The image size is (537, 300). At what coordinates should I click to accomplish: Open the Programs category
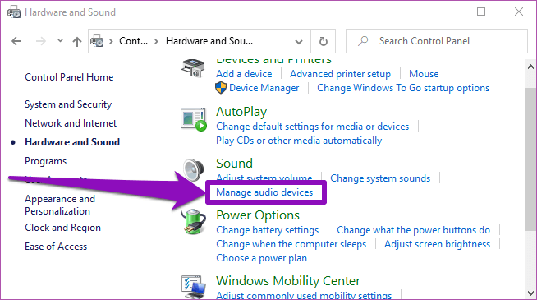click(45, 161)
